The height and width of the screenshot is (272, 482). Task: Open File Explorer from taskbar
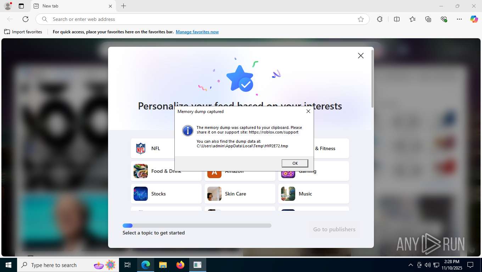click(163, 265)
